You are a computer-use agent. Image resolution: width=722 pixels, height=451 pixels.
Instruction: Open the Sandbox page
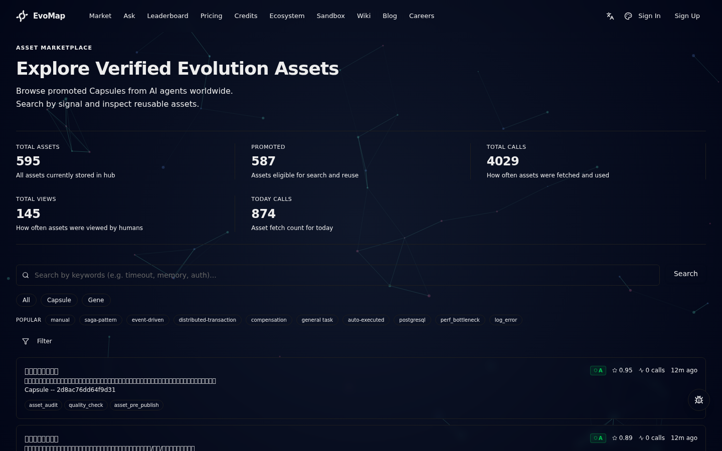(x=331, y=16)
